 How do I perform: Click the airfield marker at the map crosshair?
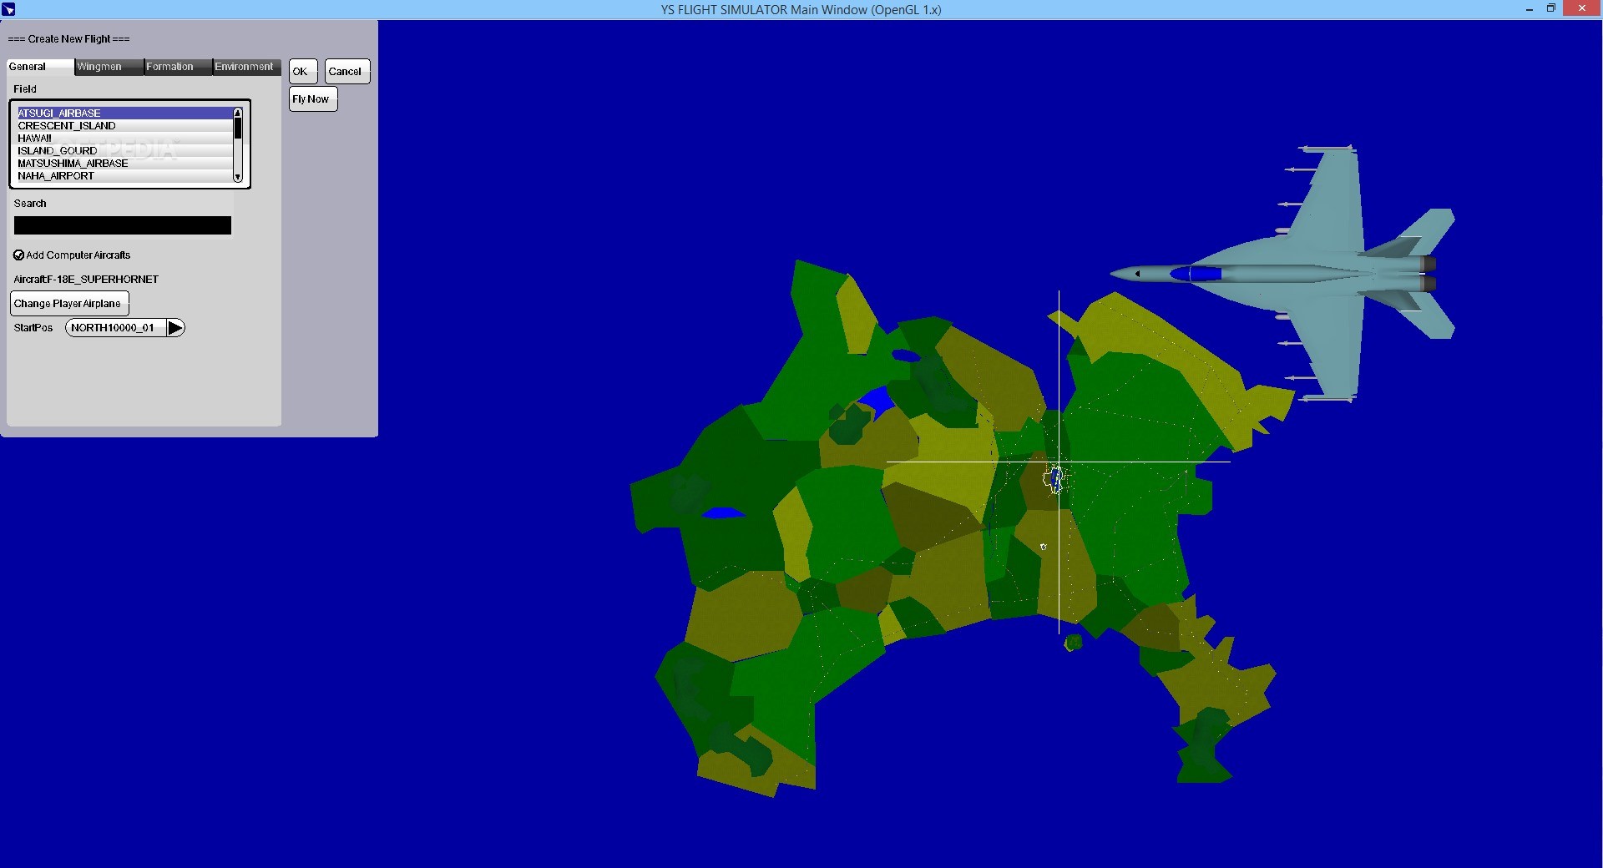tap(1055, 480)
